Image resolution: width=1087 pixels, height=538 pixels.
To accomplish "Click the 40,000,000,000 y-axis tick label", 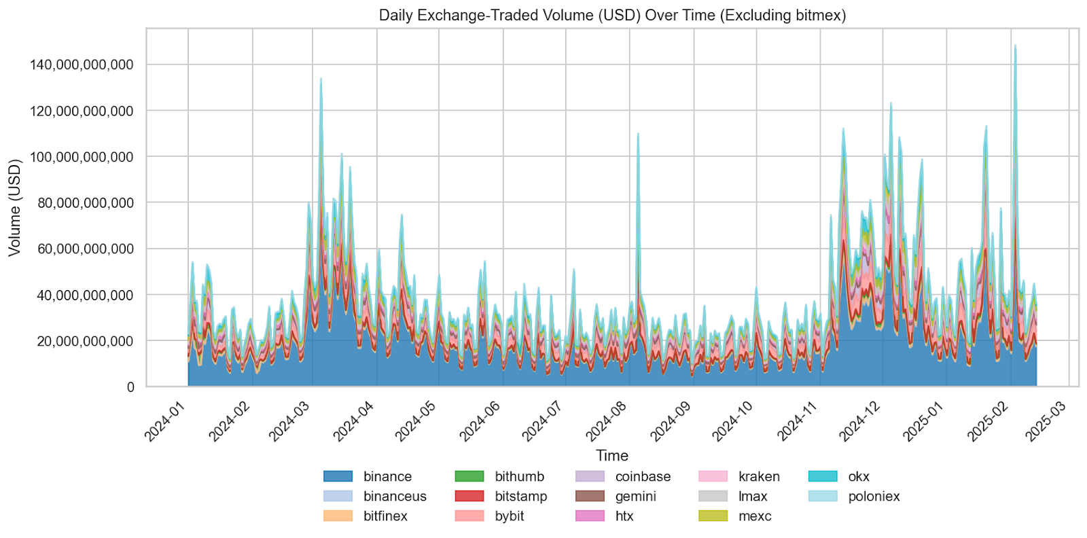I will tap(86, 295).
